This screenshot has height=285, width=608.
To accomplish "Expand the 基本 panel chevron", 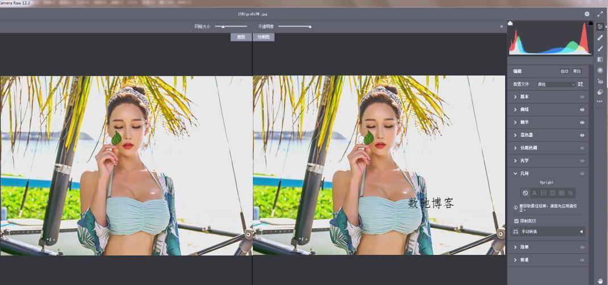I will [515, 97].
